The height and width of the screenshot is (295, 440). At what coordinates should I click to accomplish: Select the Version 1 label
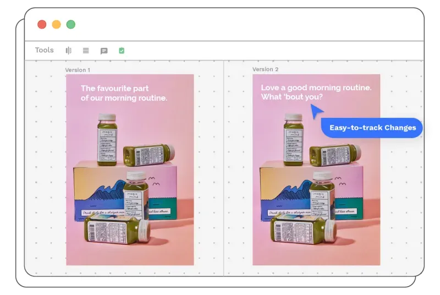[x=78, y=70]
